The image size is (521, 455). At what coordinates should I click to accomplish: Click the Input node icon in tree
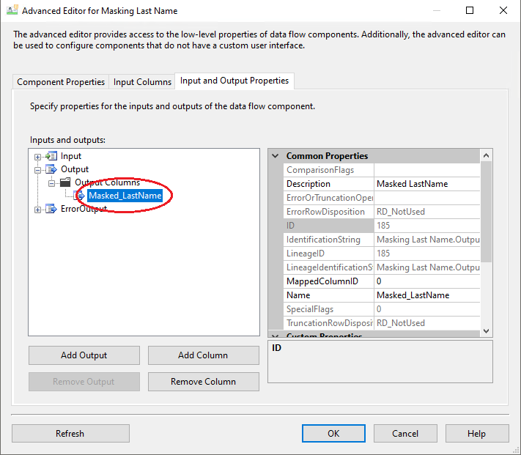[51, 156]
